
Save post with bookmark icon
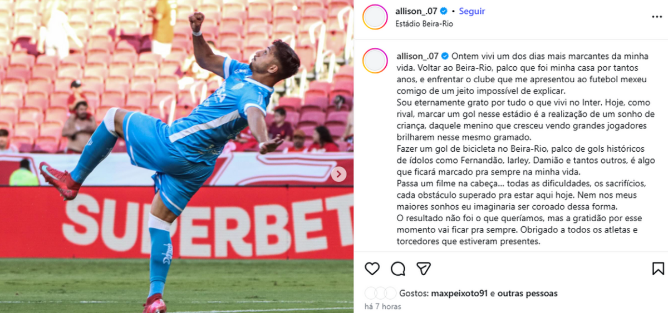pos(658,269)
